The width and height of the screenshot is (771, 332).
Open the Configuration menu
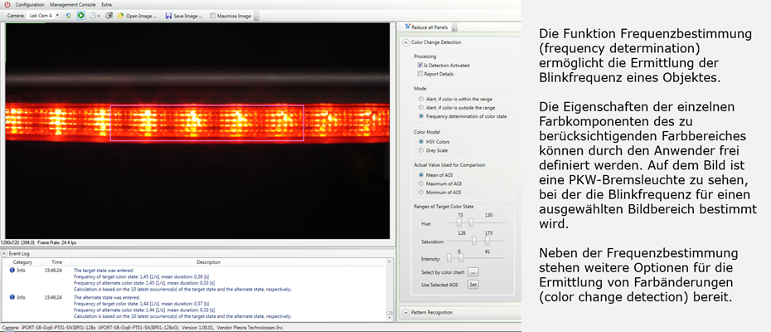(30, 5)
